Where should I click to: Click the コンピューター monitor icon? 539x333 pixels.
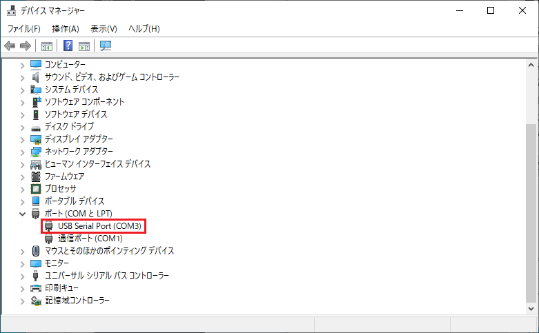[x=36, y=65]
